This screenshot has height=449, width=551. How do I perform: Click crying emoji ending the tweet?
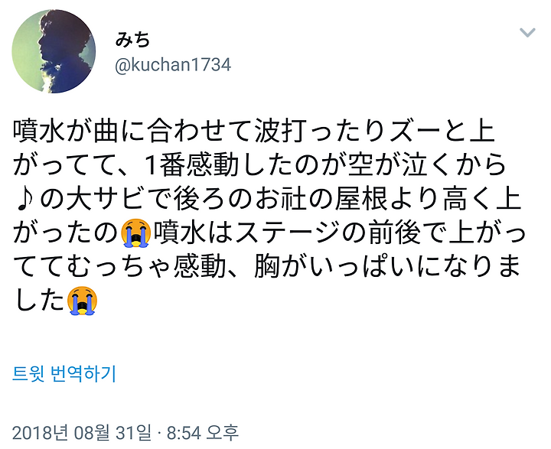[x=82, y=301]
